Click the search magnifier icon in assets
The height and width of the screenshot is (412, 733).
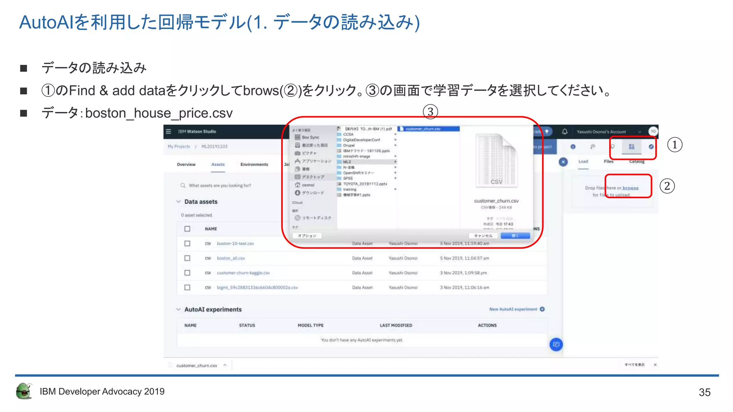[183, 185]
